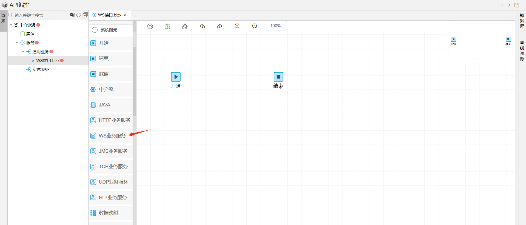Zoom in using the magnifier plus icon
526x225 pixels.
pos(237,26)
